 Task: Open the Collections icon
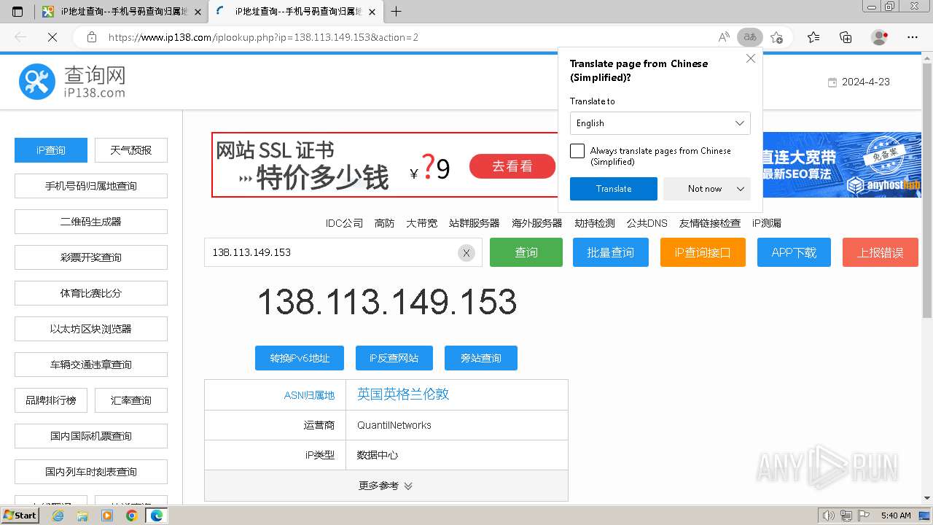(x=846, y=37)
